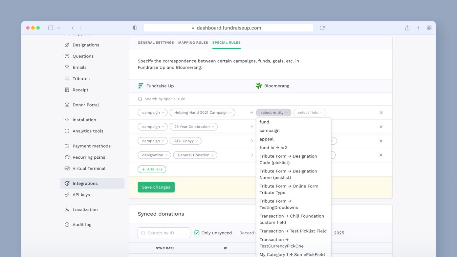Click the Save changes button
This screenshot has width=457, height=257.
coord(156,187)
